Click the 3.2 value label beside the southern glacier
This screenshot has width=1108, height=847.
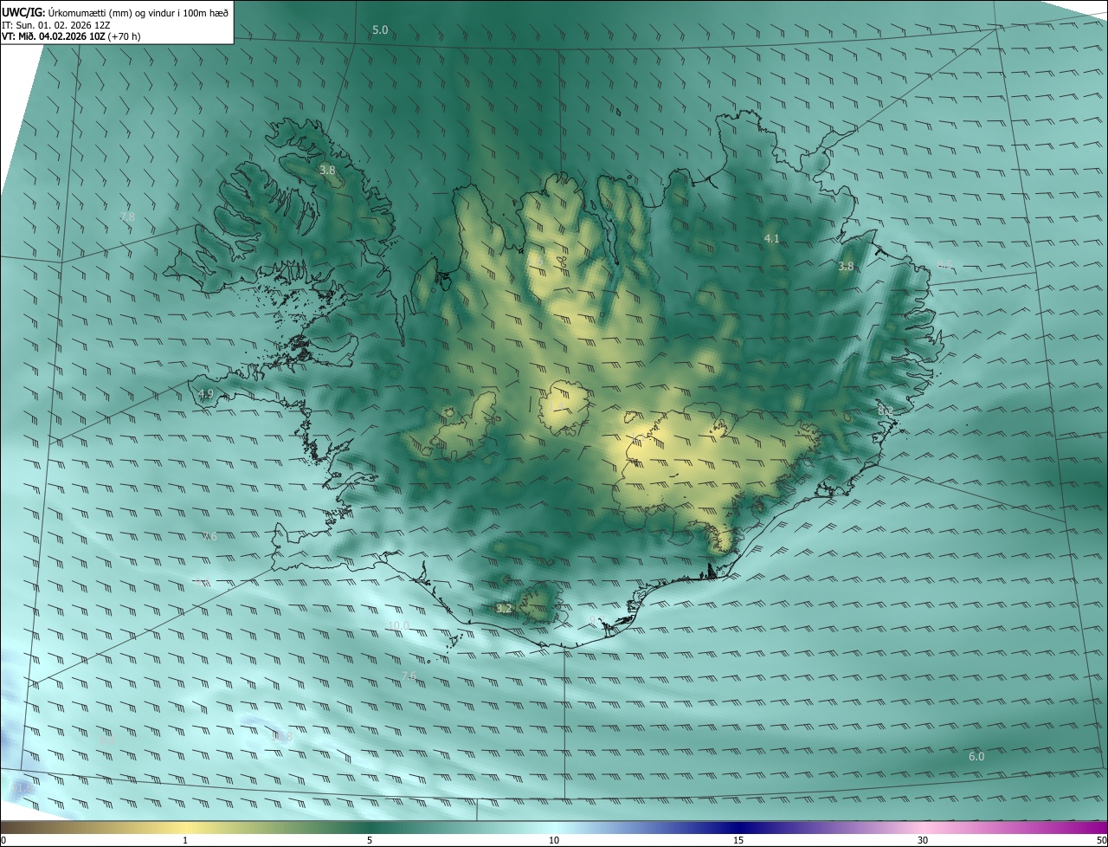point(504,609)
